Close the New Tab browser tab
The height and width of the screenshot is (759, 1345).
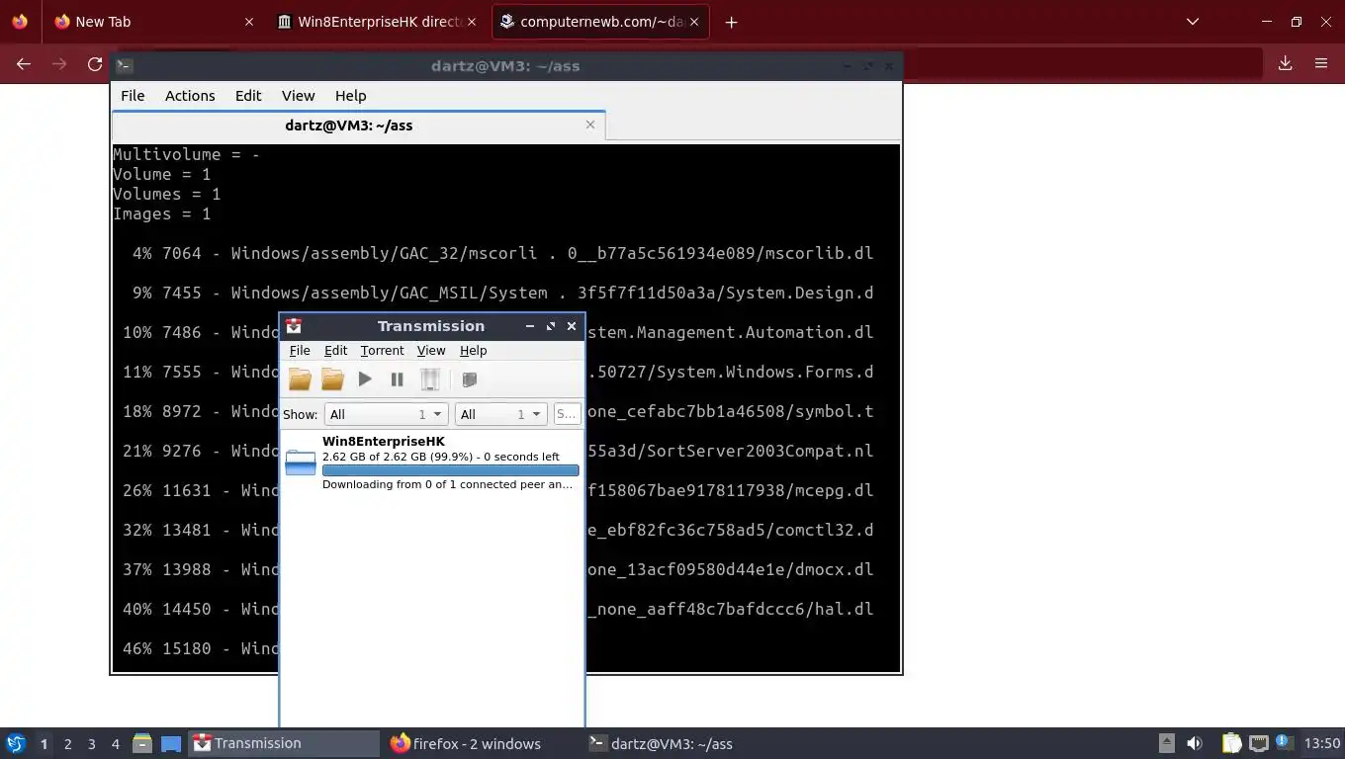pos(249,22)
